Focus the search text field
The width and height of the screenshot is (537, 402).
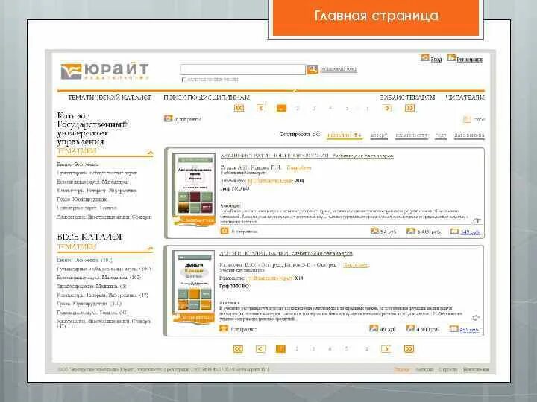click(x=242, y=69)
